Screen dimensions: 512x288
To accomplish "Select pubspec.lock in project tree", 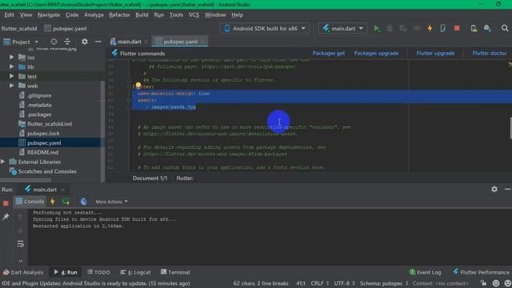I will click(43, 134).
